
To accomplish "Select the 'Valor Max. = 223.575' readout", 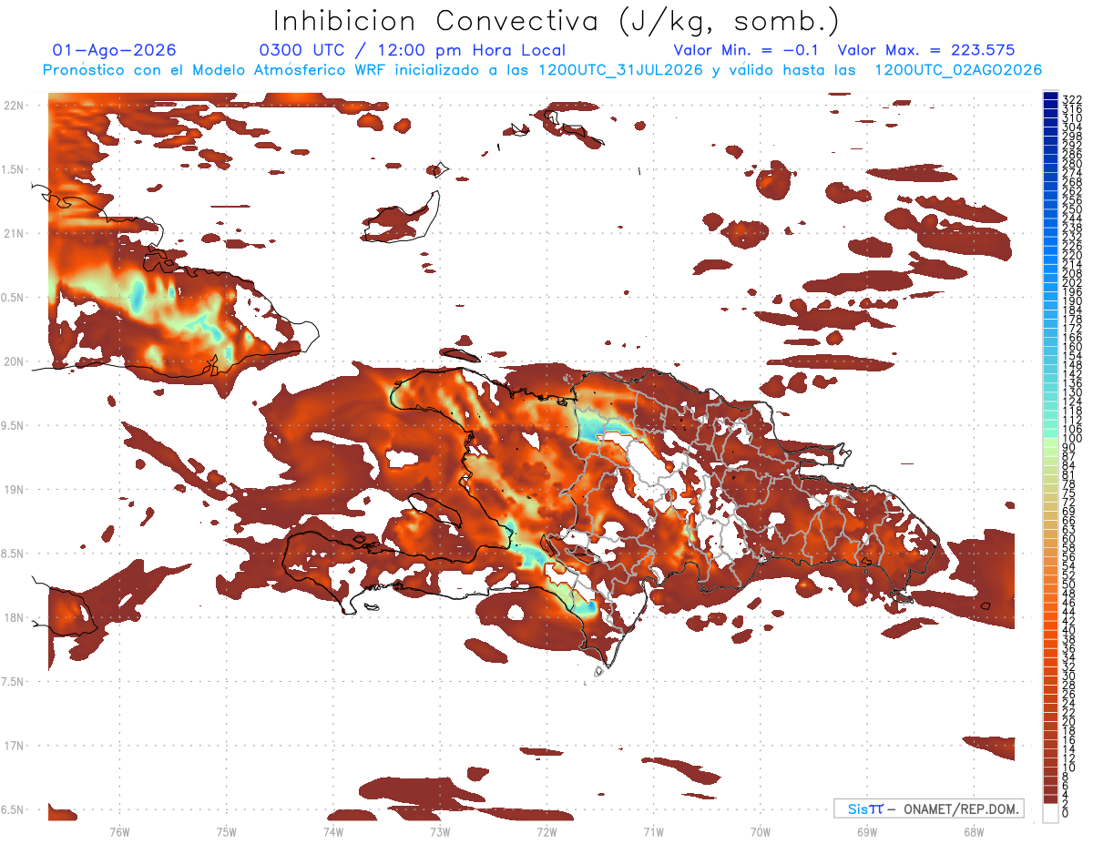I will coord(926,51).
